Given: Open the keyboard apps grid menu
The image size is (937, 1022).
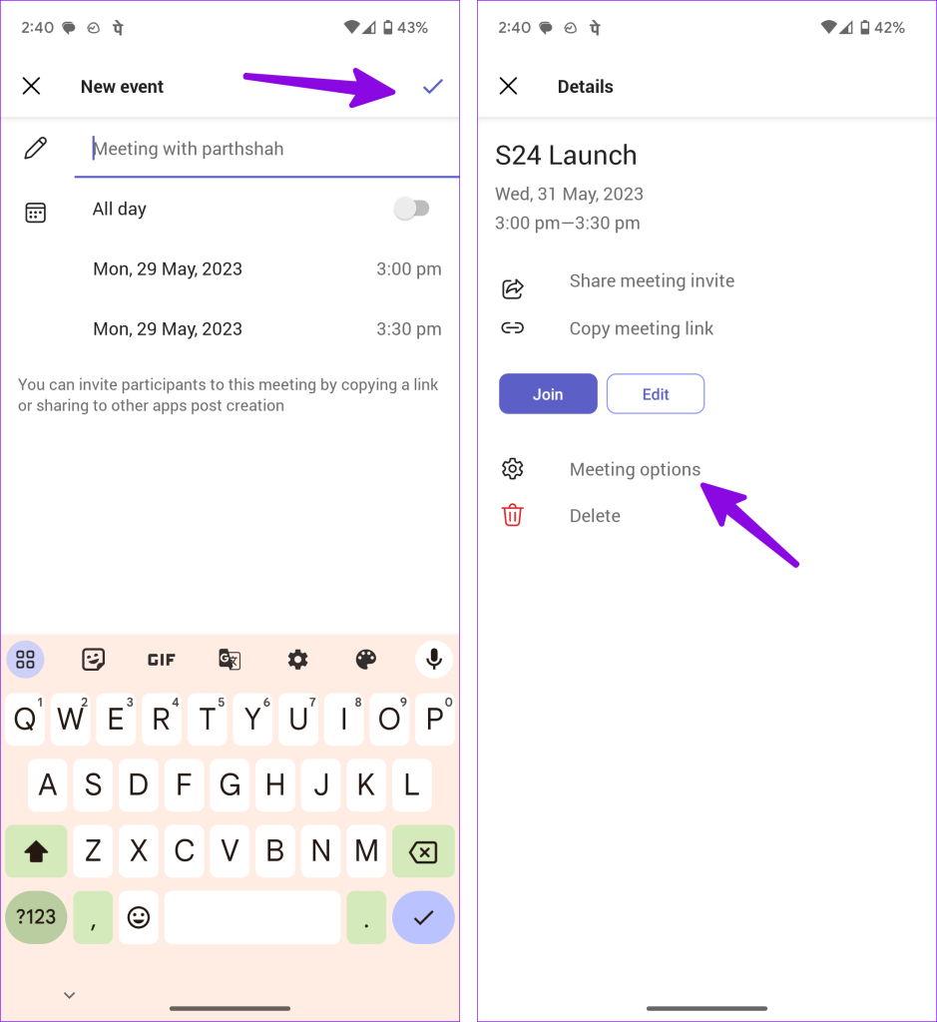Looking at the screenshot, I should click(x=25, y=660).
